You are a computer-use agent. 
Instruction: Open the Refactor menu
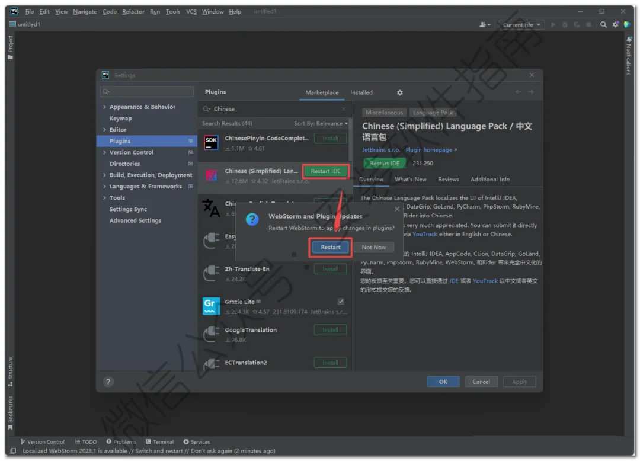click(x=133, y=11)
